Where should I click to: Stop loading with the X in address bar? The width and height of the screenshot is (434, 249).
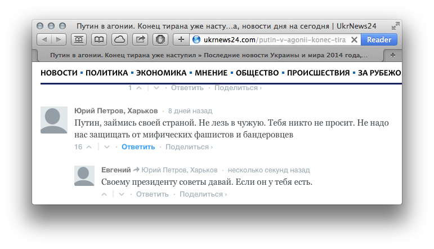tap(354, 39)
